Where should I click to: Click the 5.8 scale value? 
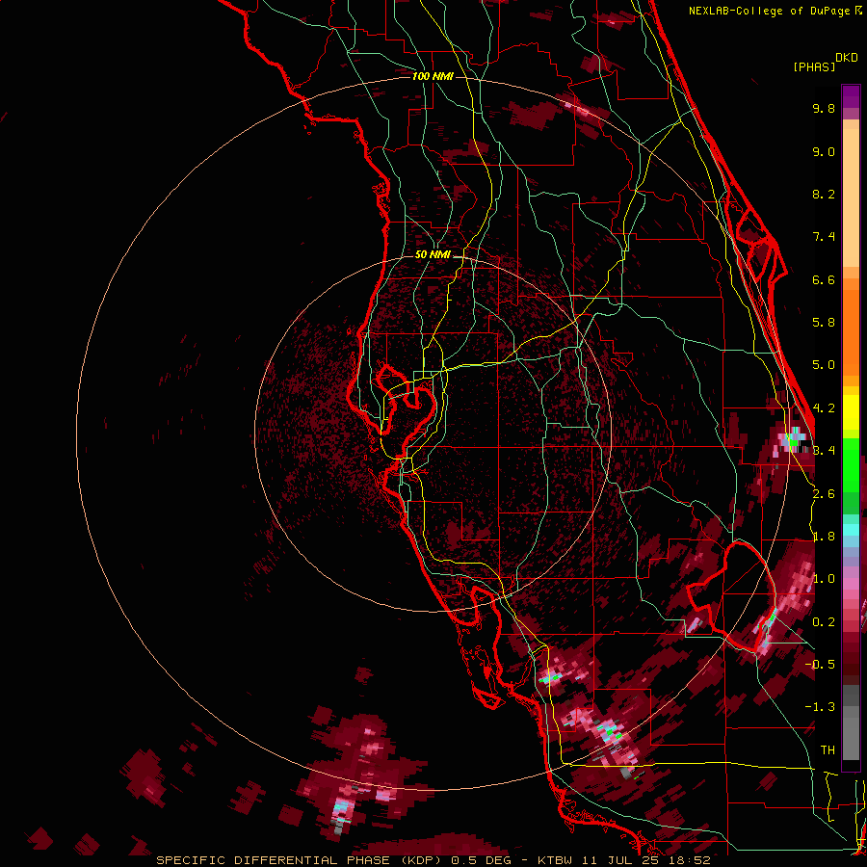pos(824,323)
